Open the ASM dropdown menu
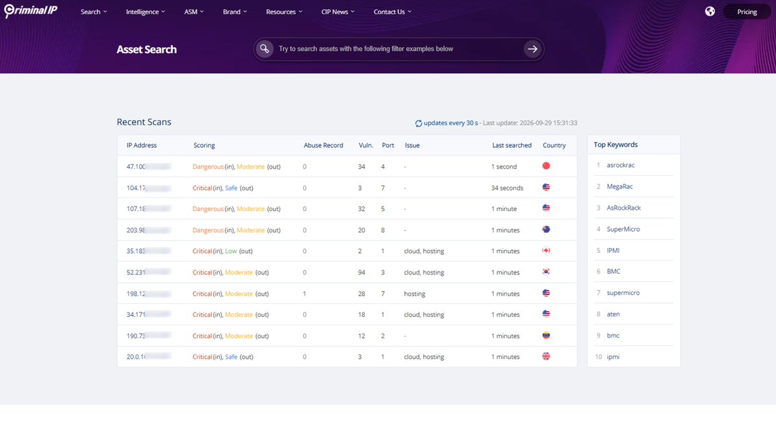Image resolution: width=776 pixels, height=428 pixels. point(193,12)
